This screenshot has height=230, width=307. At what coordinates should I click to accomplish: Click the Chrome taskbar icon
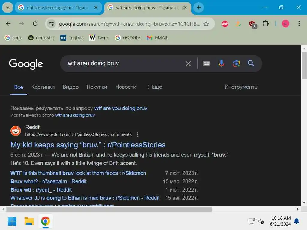click(x=46, y=221)
